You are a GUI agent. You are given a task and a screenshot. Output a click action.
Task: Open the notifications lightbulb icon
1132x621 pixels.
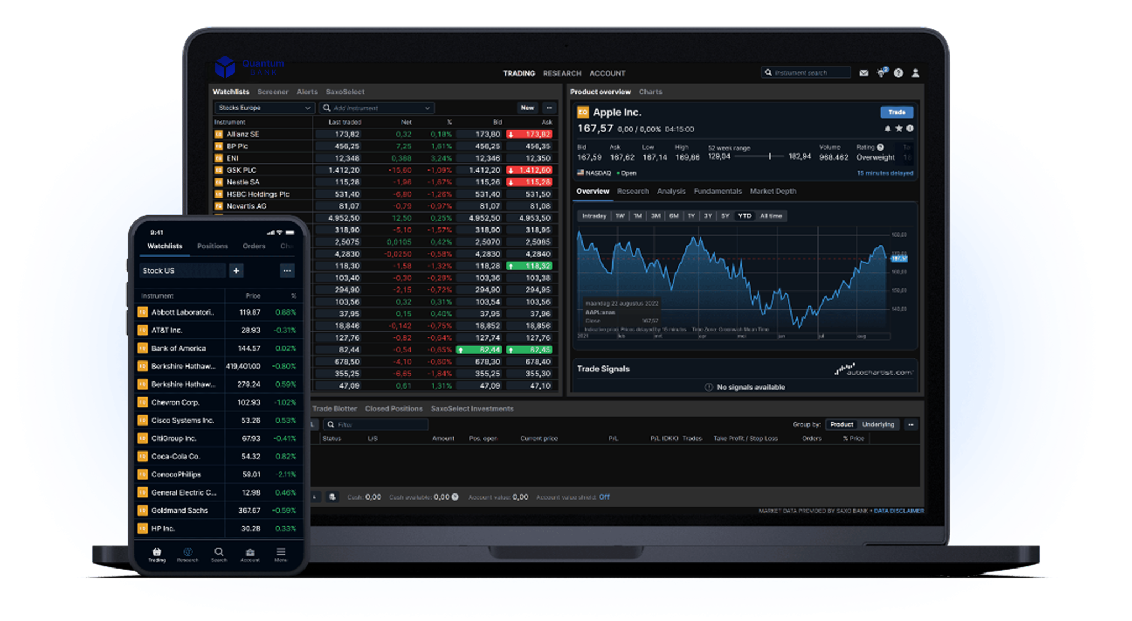pos(881,72)
